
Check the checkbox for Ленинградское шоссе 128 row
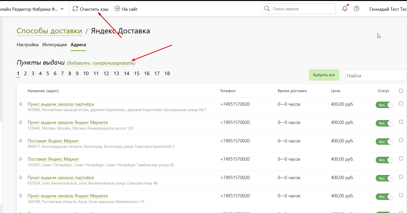pos(401,122)
